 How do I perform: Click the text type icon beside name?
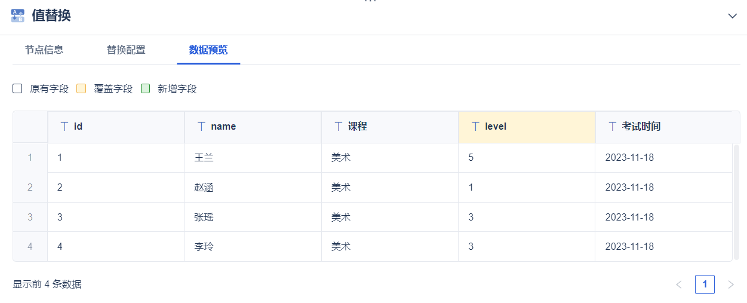pos(202,127)
